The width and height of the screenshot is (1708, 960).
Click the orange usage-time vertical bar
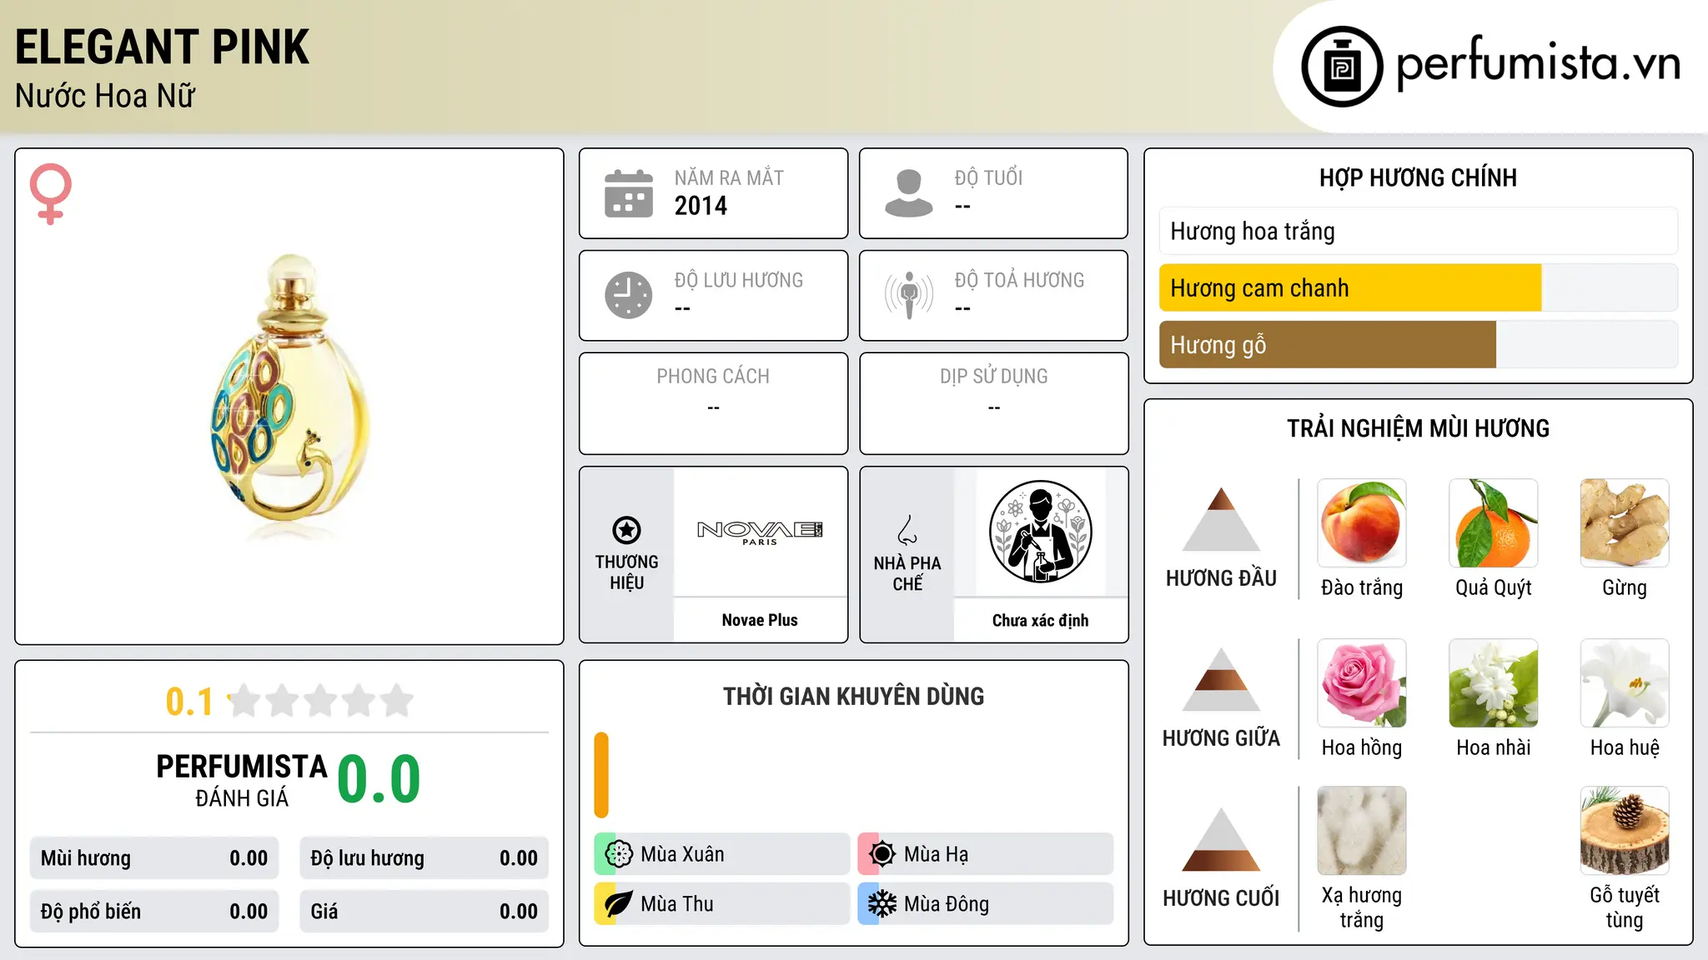pos(601,775)
